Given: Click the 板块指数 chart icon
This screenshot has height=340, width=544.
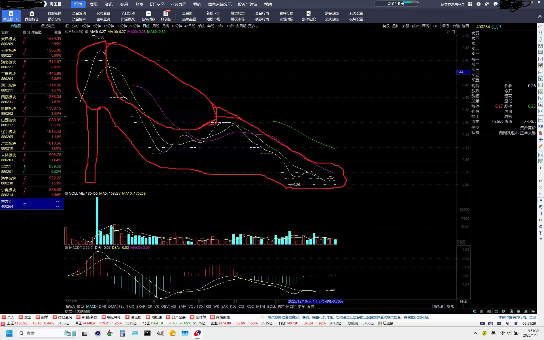Looking at the screenshot, I should pyautogui.click(x=148, y=14).
